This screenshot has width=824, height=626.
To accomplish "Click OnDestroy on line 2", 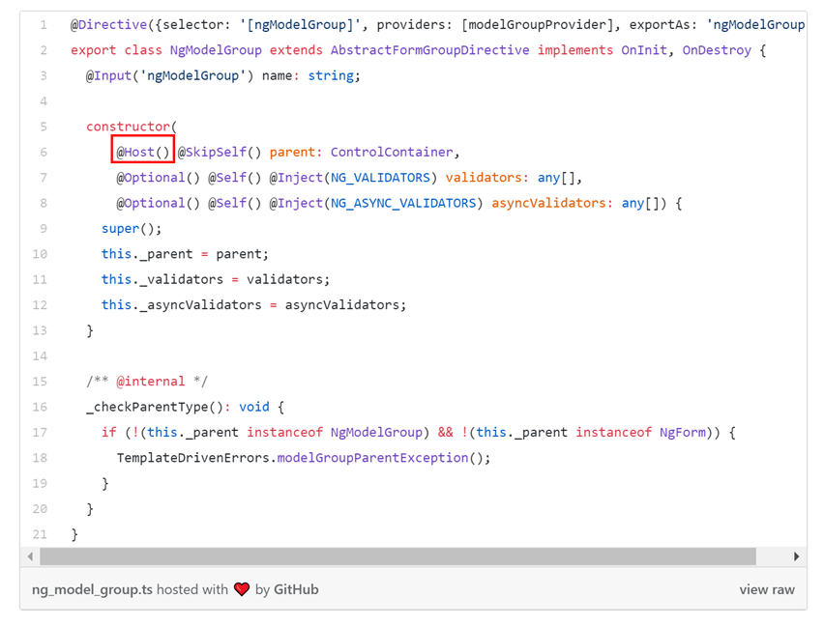I will [717, 50].
